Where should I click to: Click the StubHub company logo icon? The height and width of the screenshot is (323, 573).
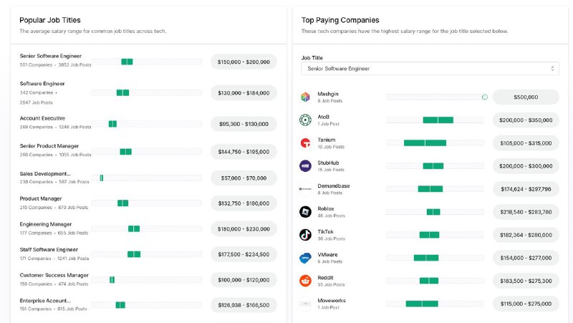click(x=304, y=165)
